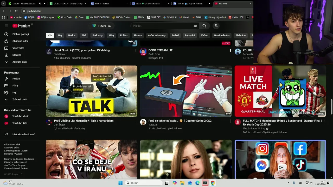Switch to Stream - Kick Dashboard tab
The height and width of the screenshot is (187, 333).
(x=24, y=4)
